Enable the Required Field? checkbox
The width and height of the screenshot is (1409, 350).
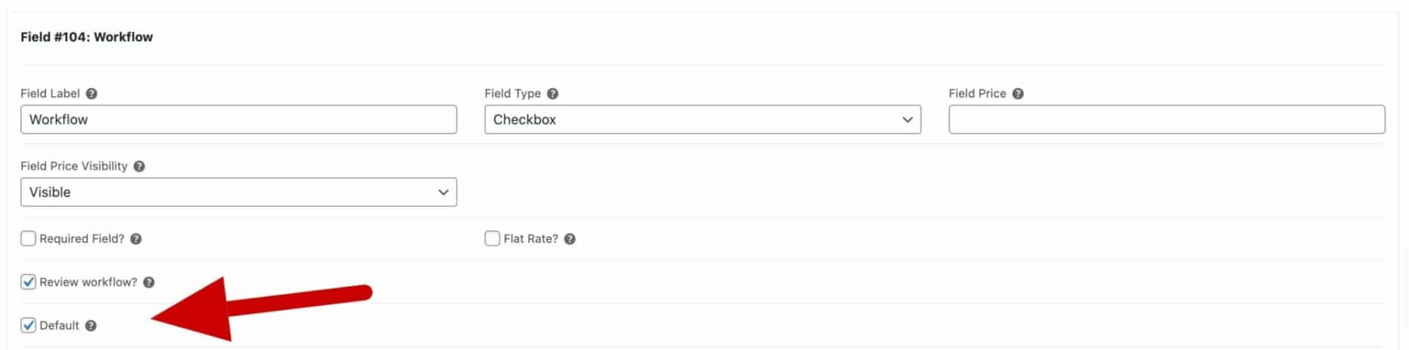click(x=29, y=238)
